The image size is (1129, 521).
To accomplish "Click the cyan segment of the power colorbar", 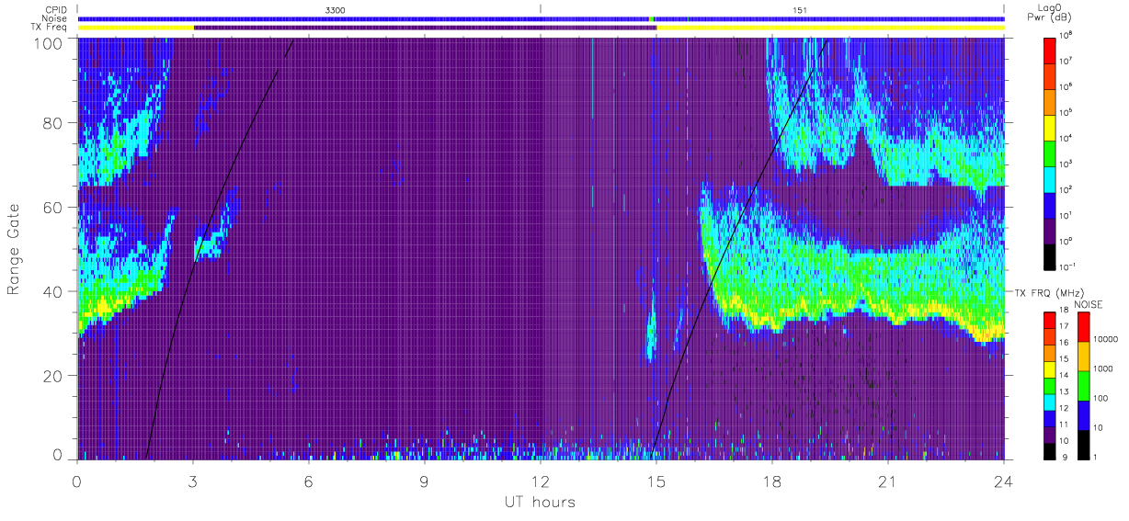I will pyautogui.click(x=1051, y=177).
